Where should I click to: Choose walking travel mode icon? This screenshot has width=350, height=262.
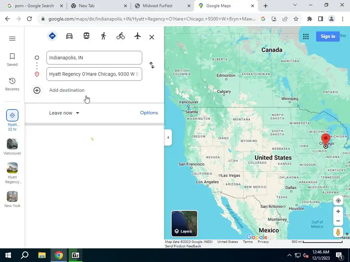(x=103, y=36)
